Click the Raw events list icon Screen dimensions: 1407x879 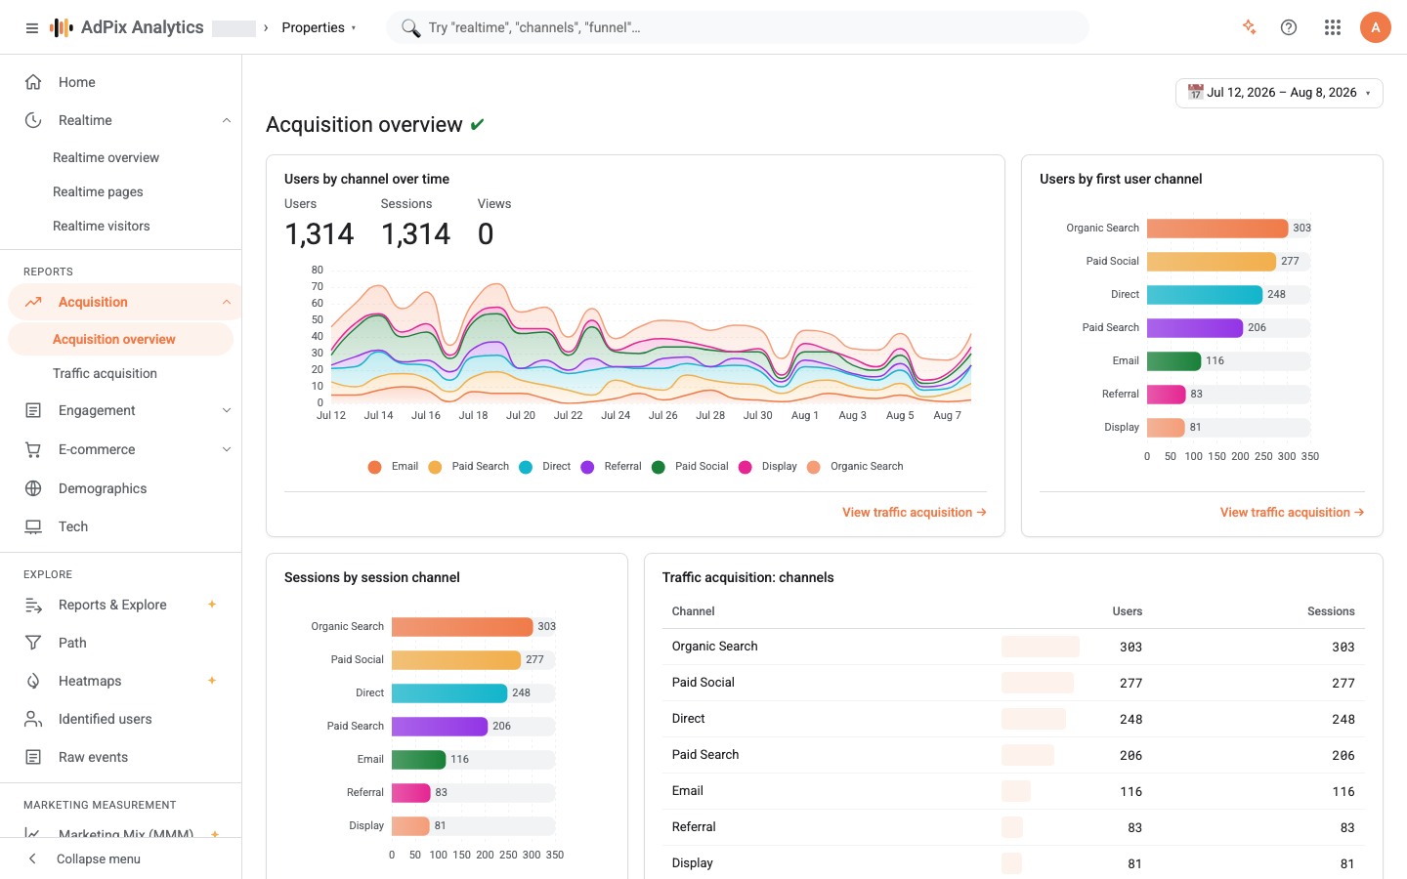point(33,757)
